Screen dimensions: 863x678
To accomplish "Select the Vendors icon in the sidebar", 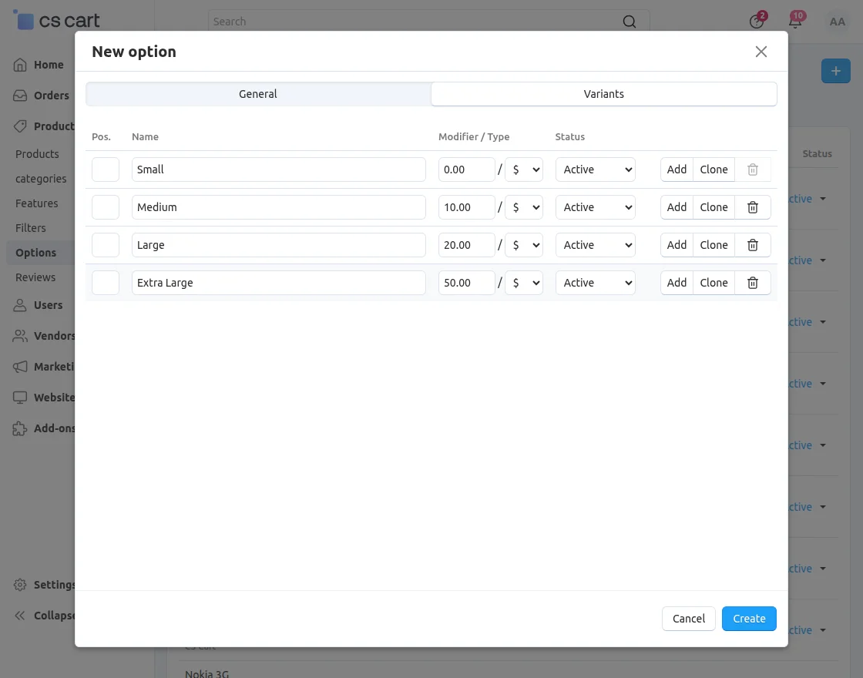I will click(20, 336).
